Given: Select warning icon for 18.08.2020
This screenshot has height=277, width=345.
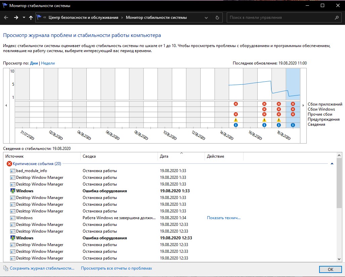Looking at the screenshot, I should click(279, 120).
